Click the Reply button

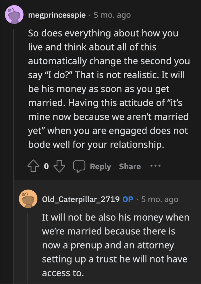pyautogui.click(x=100, y=166)
